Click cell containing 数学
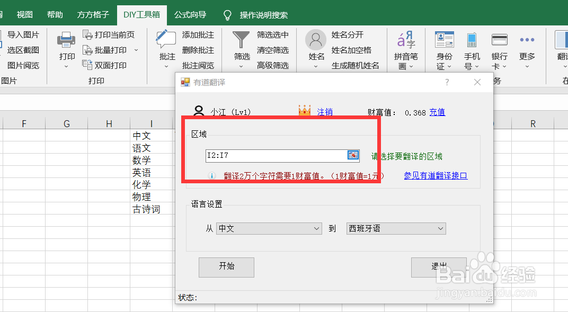 [x=153, y=160]
